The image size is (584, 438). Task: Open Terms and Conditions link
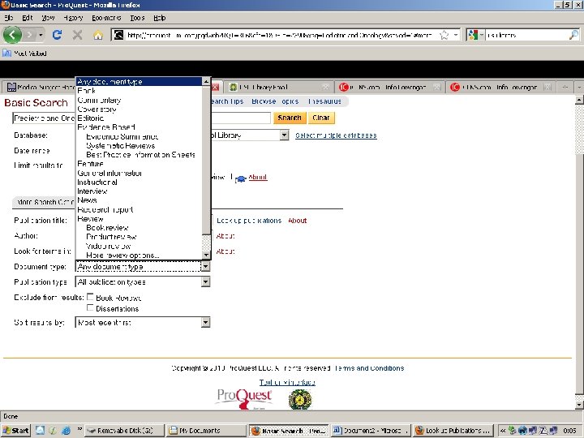[x=369, y=368]
